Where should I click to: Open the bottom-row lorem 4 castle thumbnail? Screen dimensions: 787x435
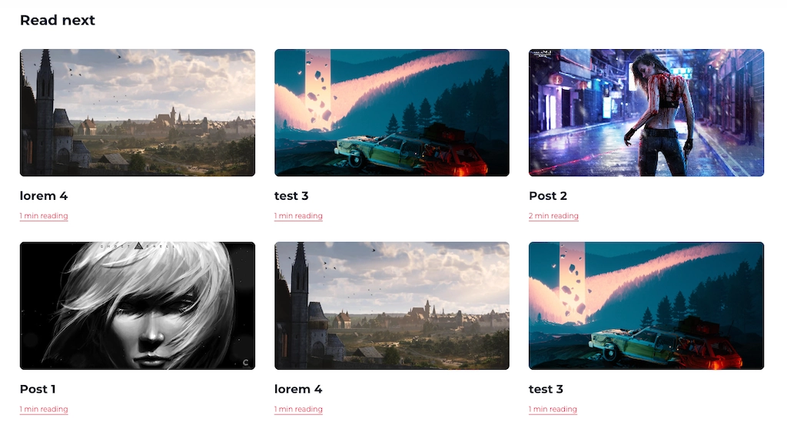pos(391,306)
